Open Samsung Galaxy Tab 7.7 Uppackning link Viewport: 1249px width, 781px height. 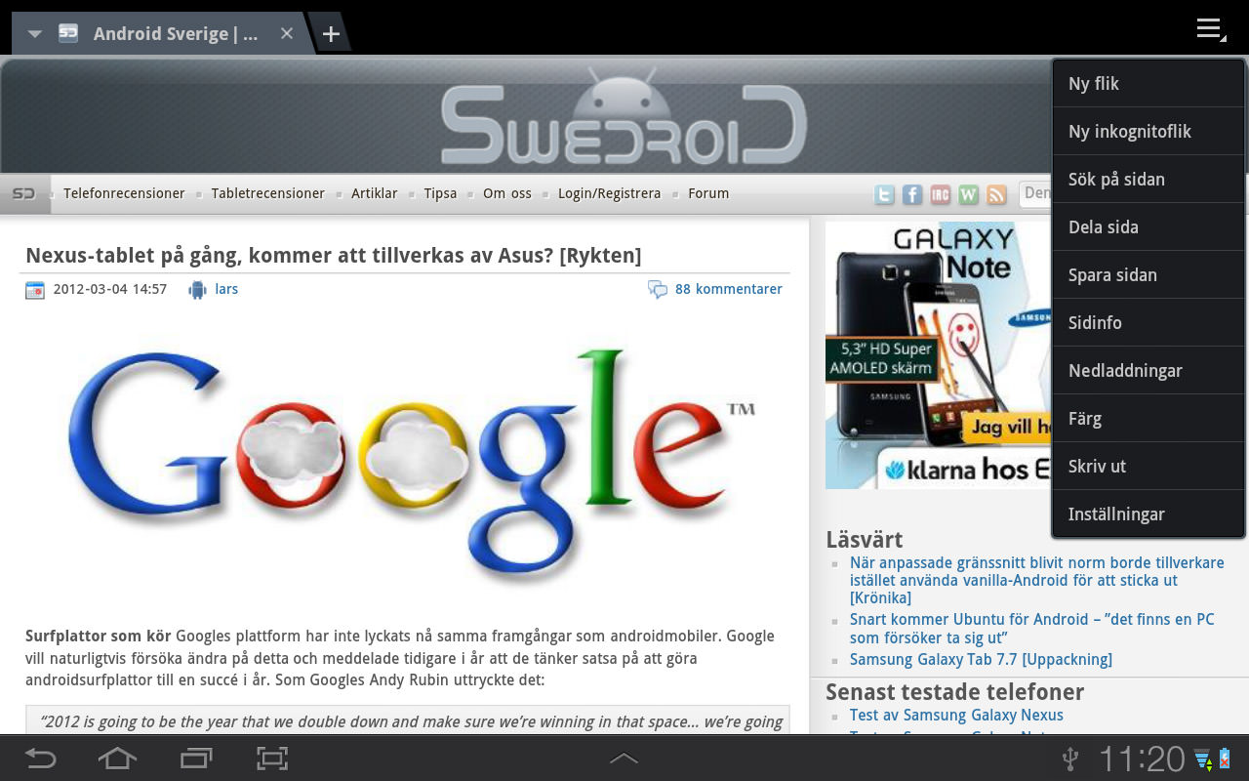[981, 659]
